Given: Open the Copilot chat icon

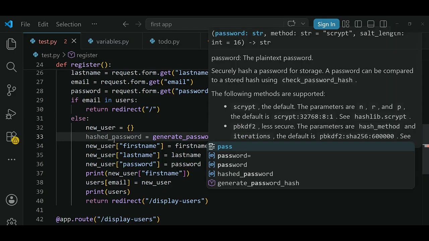Looking at the screenshot, I should pyautogui.click(x=291, y=24).
